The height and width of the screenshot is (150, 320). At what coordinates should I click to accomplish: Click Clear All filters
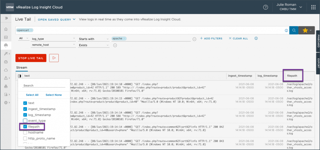click(238, 38)
